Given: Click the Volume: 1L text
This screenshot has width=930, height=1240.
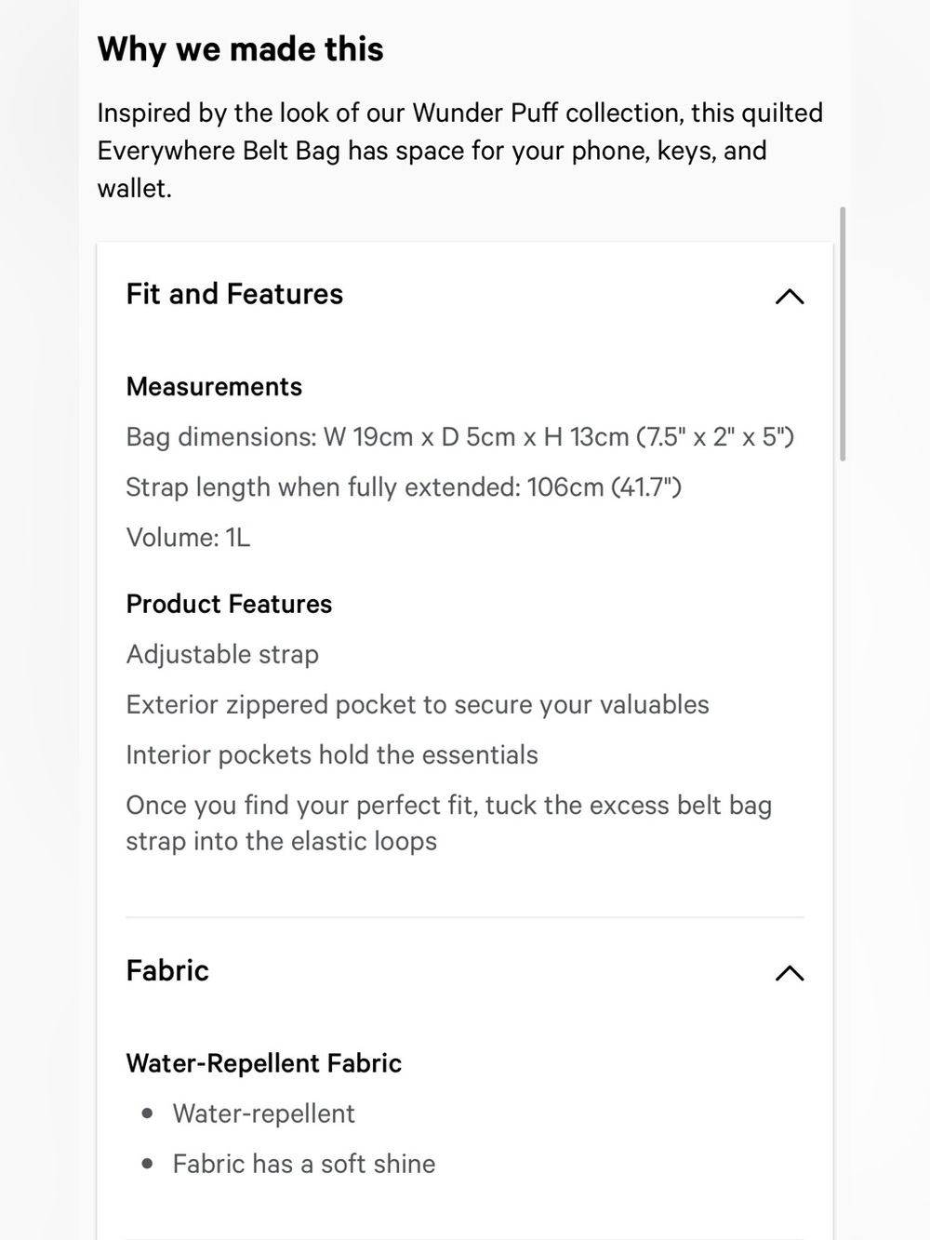Looking at the screenshot, I should point(189,538).
